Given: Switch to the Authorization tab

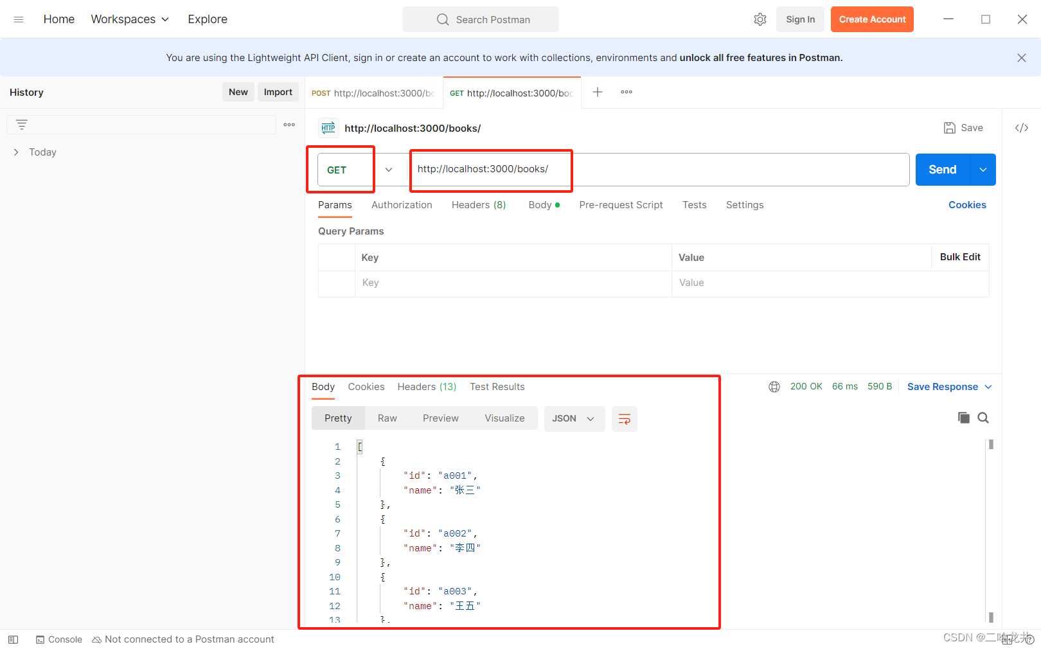Looking at the screenshot, I should [402, 205].
